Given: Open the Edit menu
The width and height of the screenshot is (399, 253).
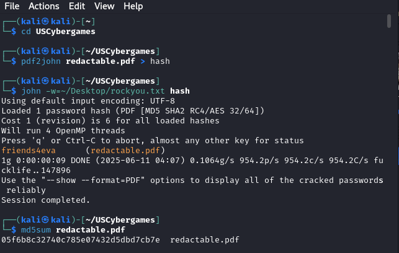Looking at the screenshot, I should pyautogui.click(x=76, y=6).
